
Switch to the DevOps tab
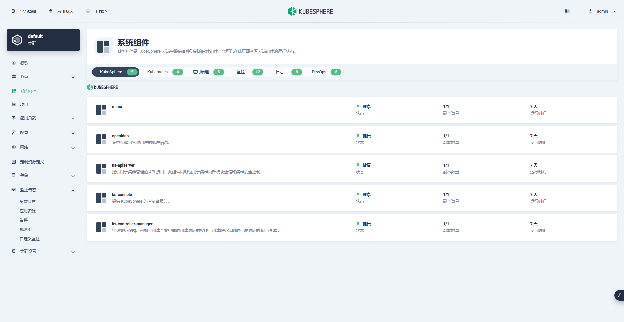(x=326, y=72)
